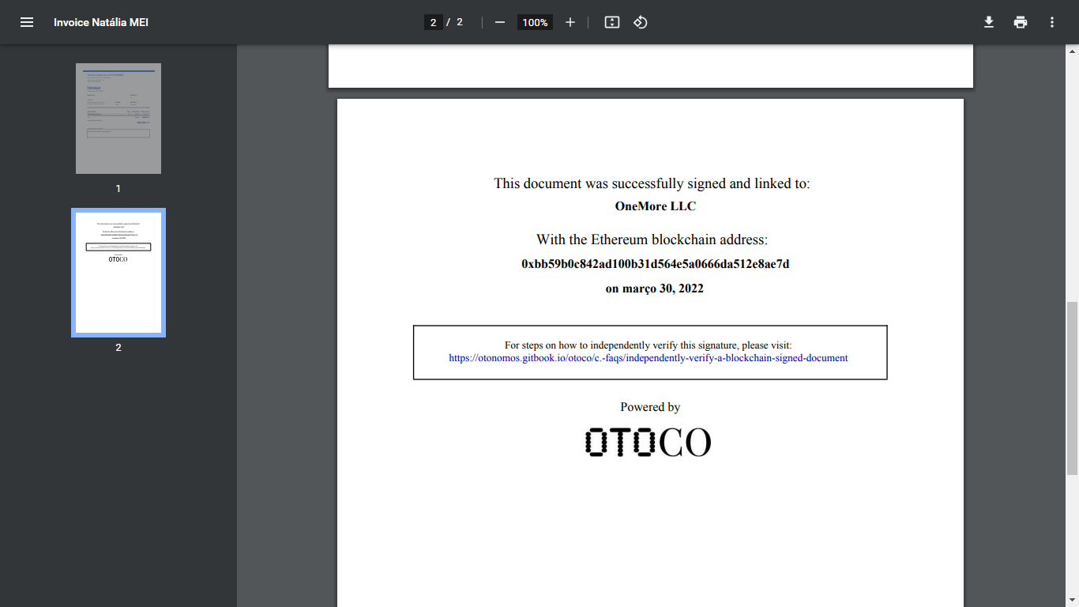Click the Powered by text

point(650,407)
